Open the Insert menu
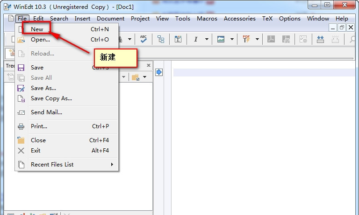This screenshot has height=215, width=359. [82, 19]
